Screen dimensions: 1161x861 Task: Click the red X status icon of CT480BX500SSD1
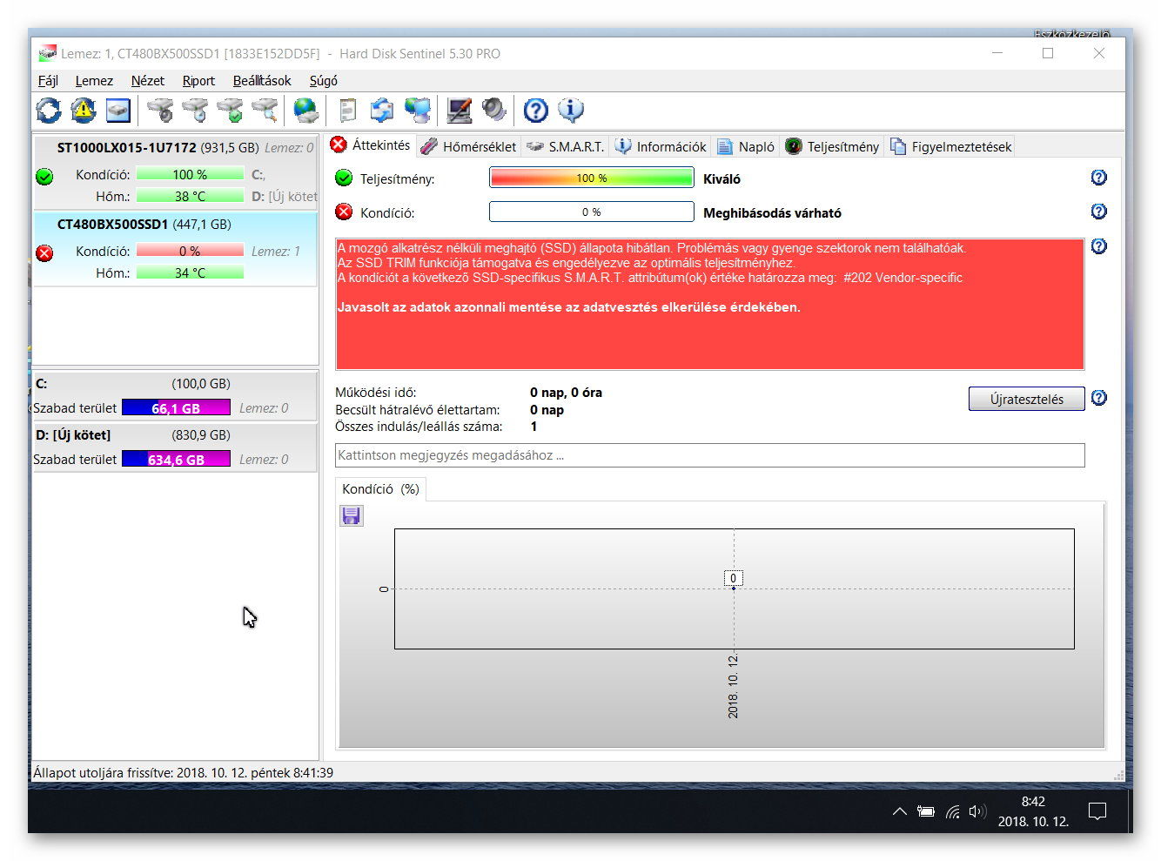click(x=44, y=252)
